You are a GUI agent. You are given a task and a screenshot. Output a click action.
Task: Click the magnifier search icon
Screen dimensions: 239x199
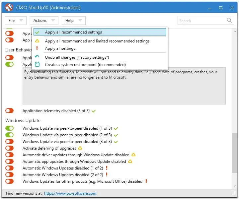coord(229,20)
